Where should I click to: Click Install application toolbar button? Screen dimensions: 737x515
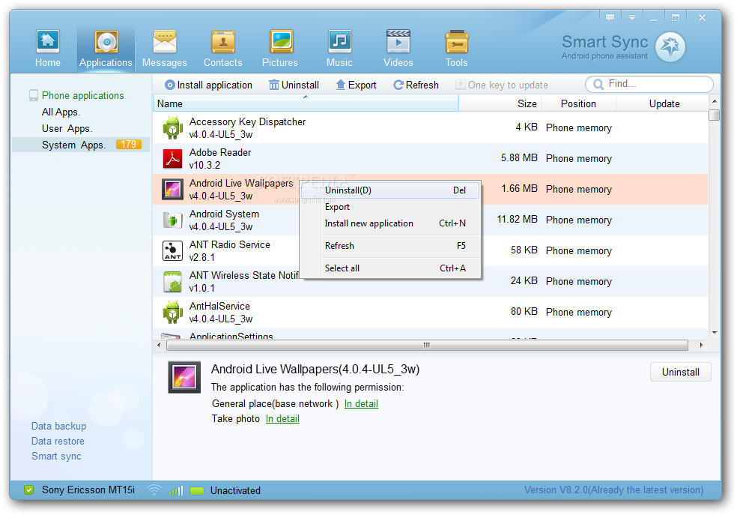[208, 85]
